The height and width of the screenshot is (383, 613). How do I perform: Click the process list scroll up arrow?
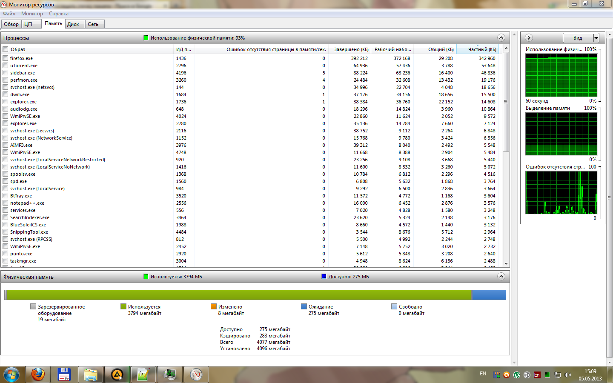pos(506,48)
